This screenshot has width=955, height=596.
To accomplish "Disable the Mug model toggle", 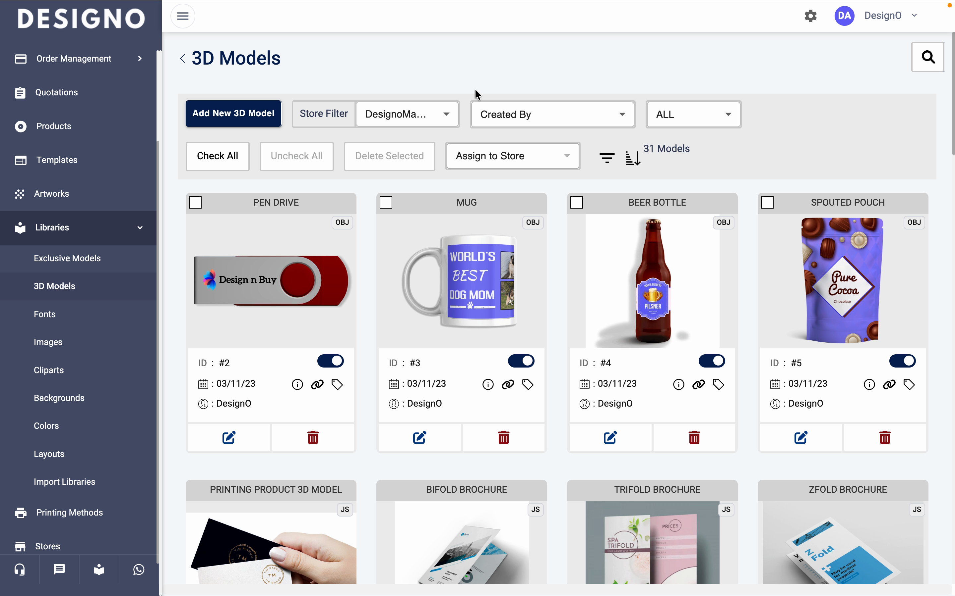I will 521,361.
